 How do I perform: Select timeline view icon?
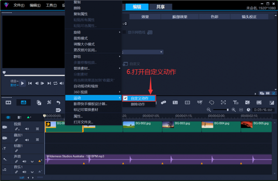click(23, 102)
